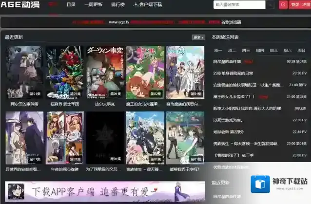Click the search button beside the search box
Viewport: 311px width, 204px height.
click(x=270, y=5)
